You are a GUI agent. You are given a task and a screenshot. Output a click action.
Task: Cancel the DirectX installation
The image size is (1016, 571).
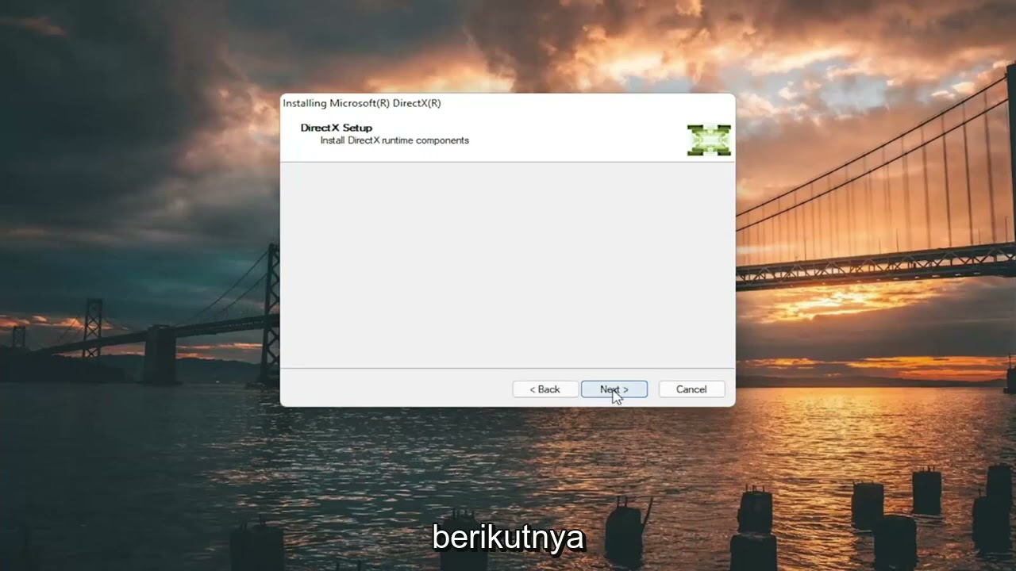point(691,389)
